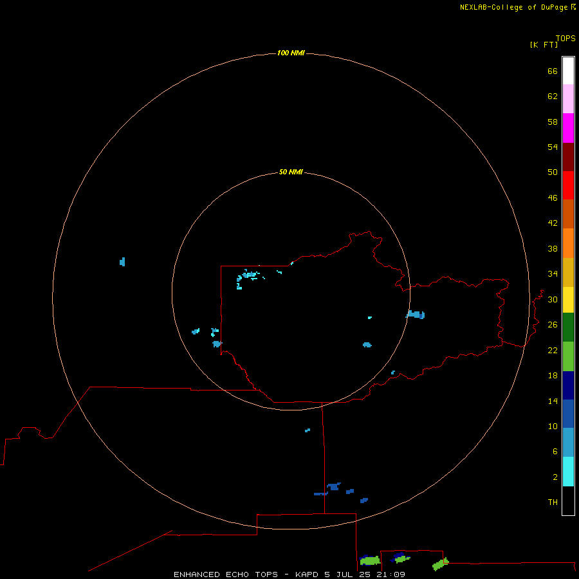
Task: Click the magenta 58 kft legend swatch
Action: (x=568, y=128)
